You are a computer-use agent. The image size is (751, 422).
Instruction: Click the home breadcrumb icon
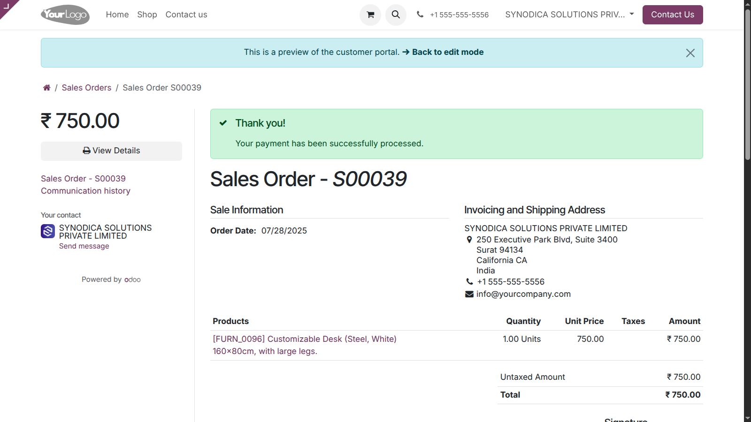[46, 88]
